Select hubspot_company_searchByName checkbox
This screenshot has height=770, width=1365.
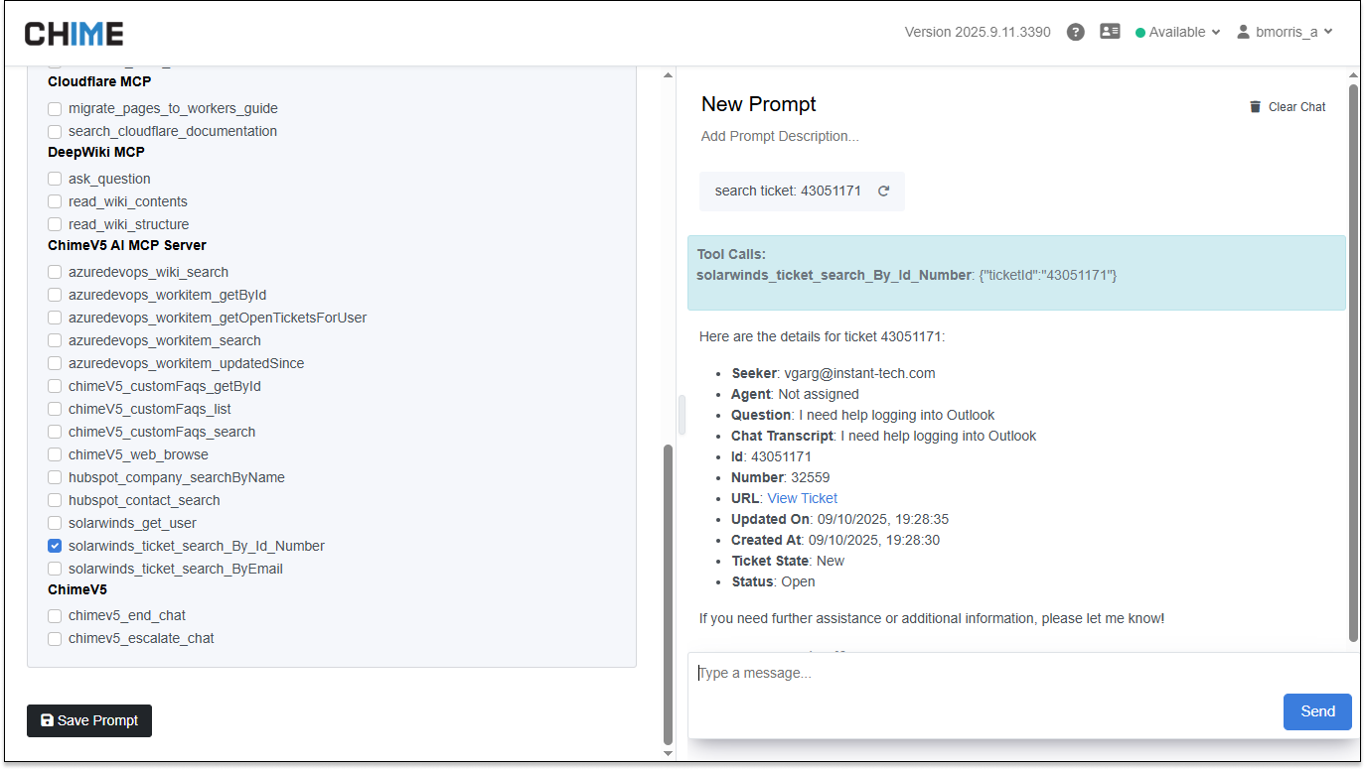[55, 477]
